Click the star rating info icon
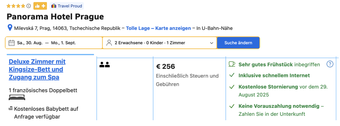This screenshot has width=340, height=126. 29,6
